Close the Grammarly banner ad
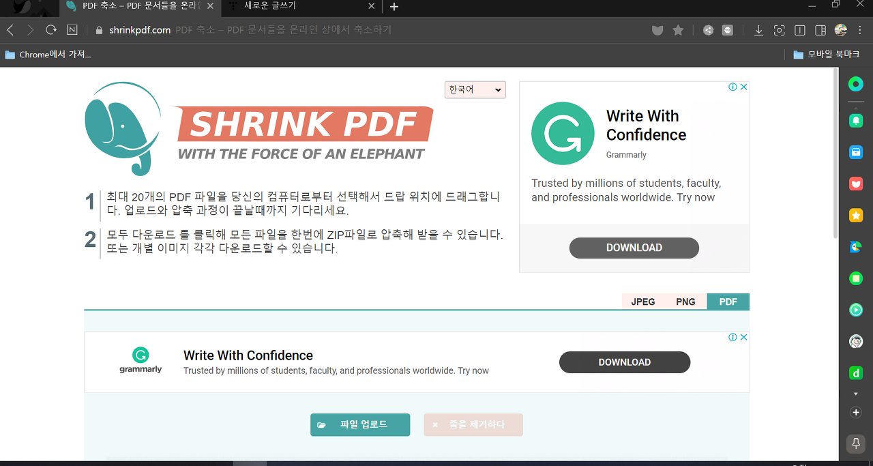 coord(744,337)
